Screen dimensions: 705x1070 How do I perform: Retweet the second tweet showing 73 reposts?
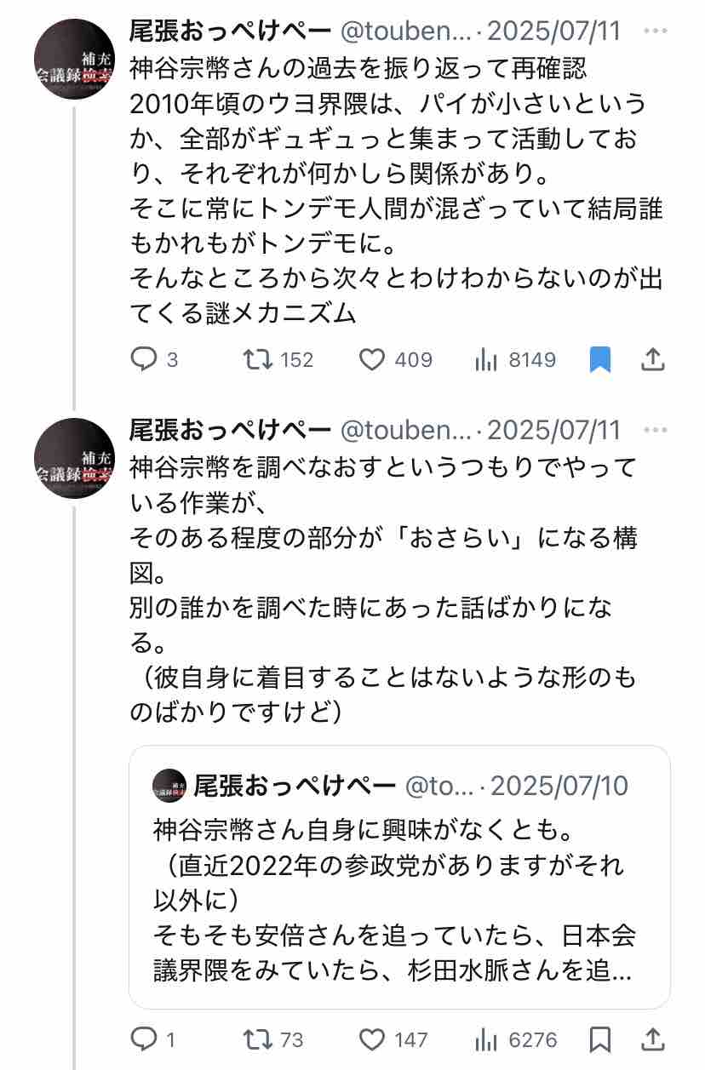click(273, 1039)
